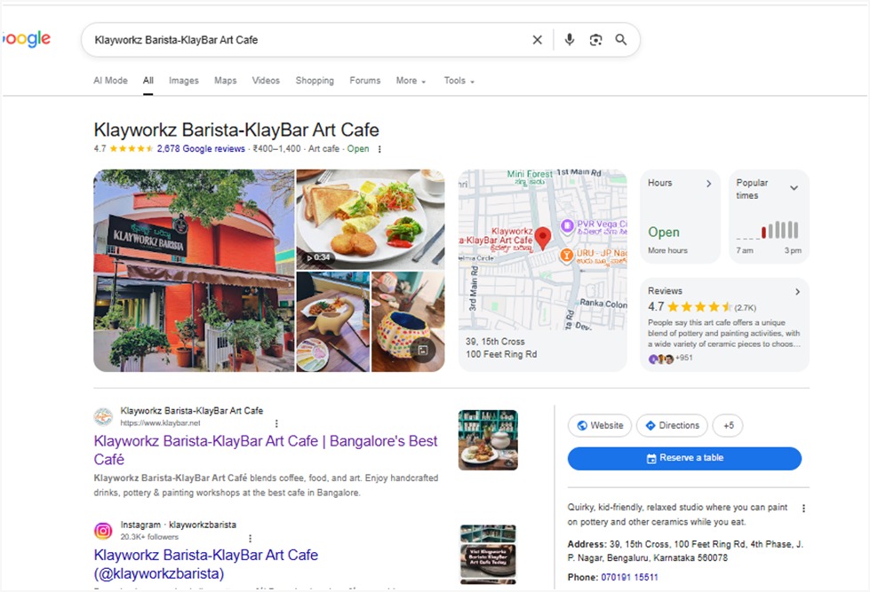Click into the search query input field

[x=308, y=40]
